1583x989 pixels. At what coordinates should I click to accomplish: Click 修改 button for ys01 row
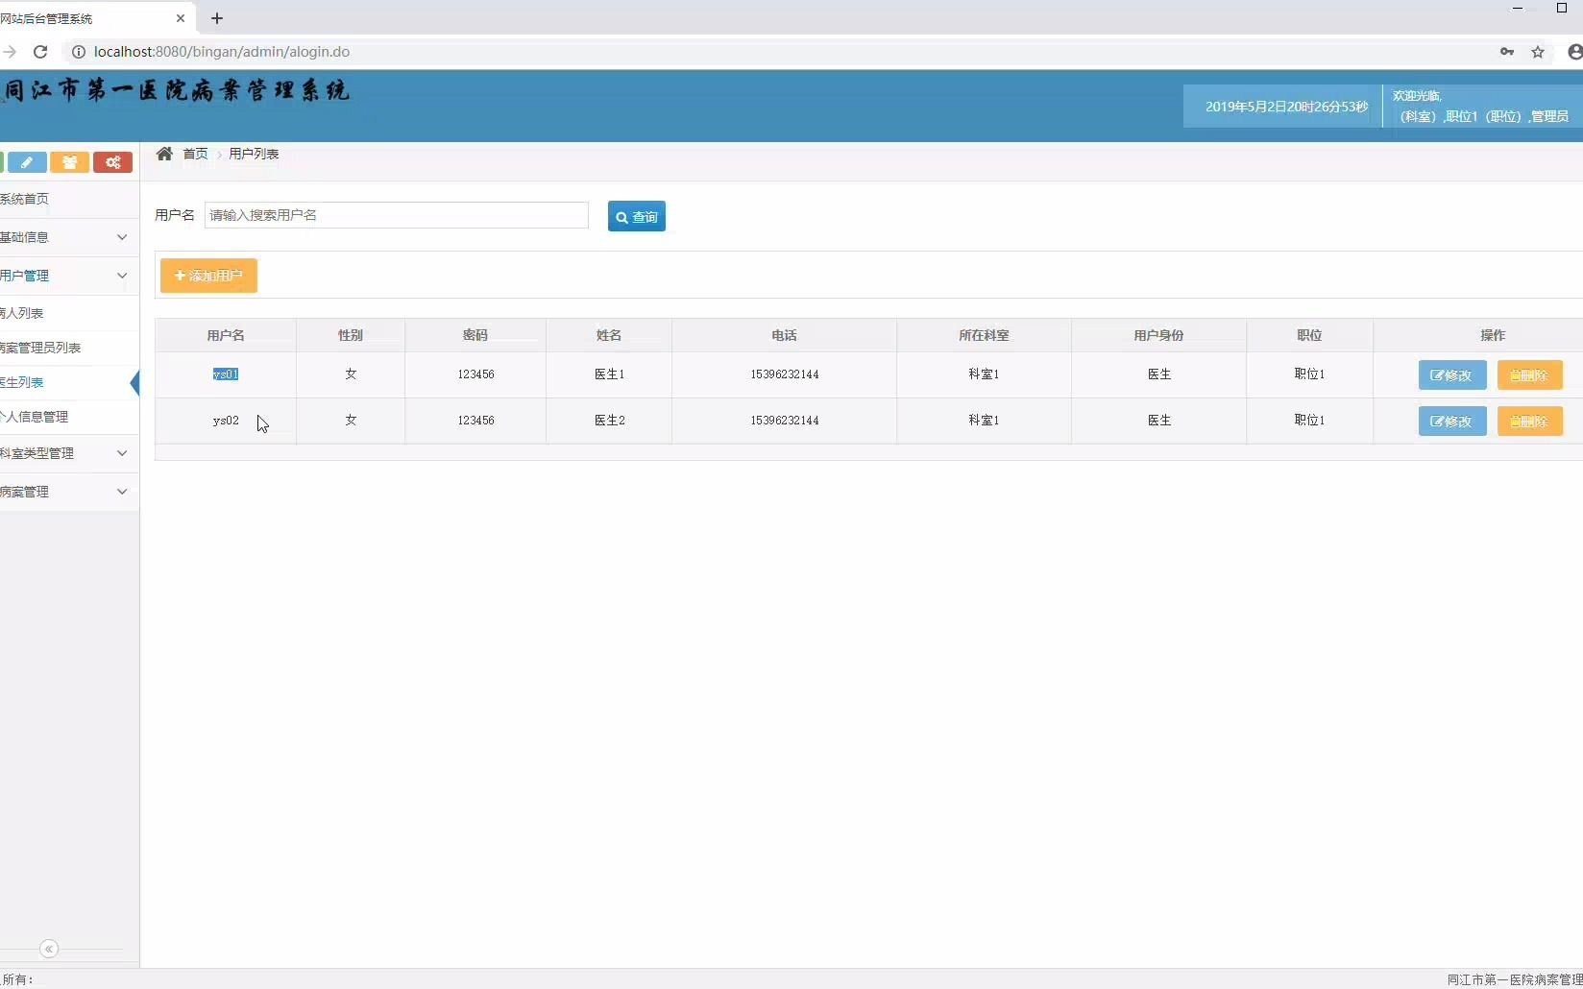[1452, 374]
